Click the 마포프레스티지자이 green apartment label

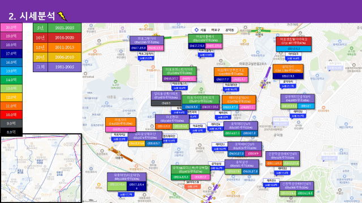(x=179, y=72)
